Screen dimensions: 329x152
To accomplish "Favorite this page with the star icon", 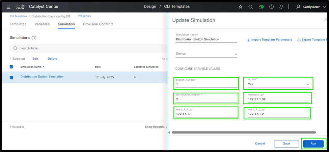I will click(x=240, y=7).
